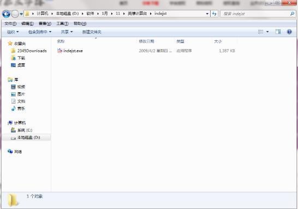Click the 文档 library icon
The image size is (298, 209).
click(13, 101)
